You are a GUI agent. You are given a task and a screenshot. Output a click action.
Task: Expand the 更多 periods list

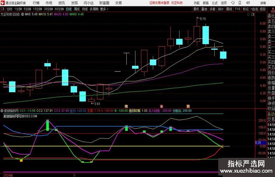click(x=104, y=9)
